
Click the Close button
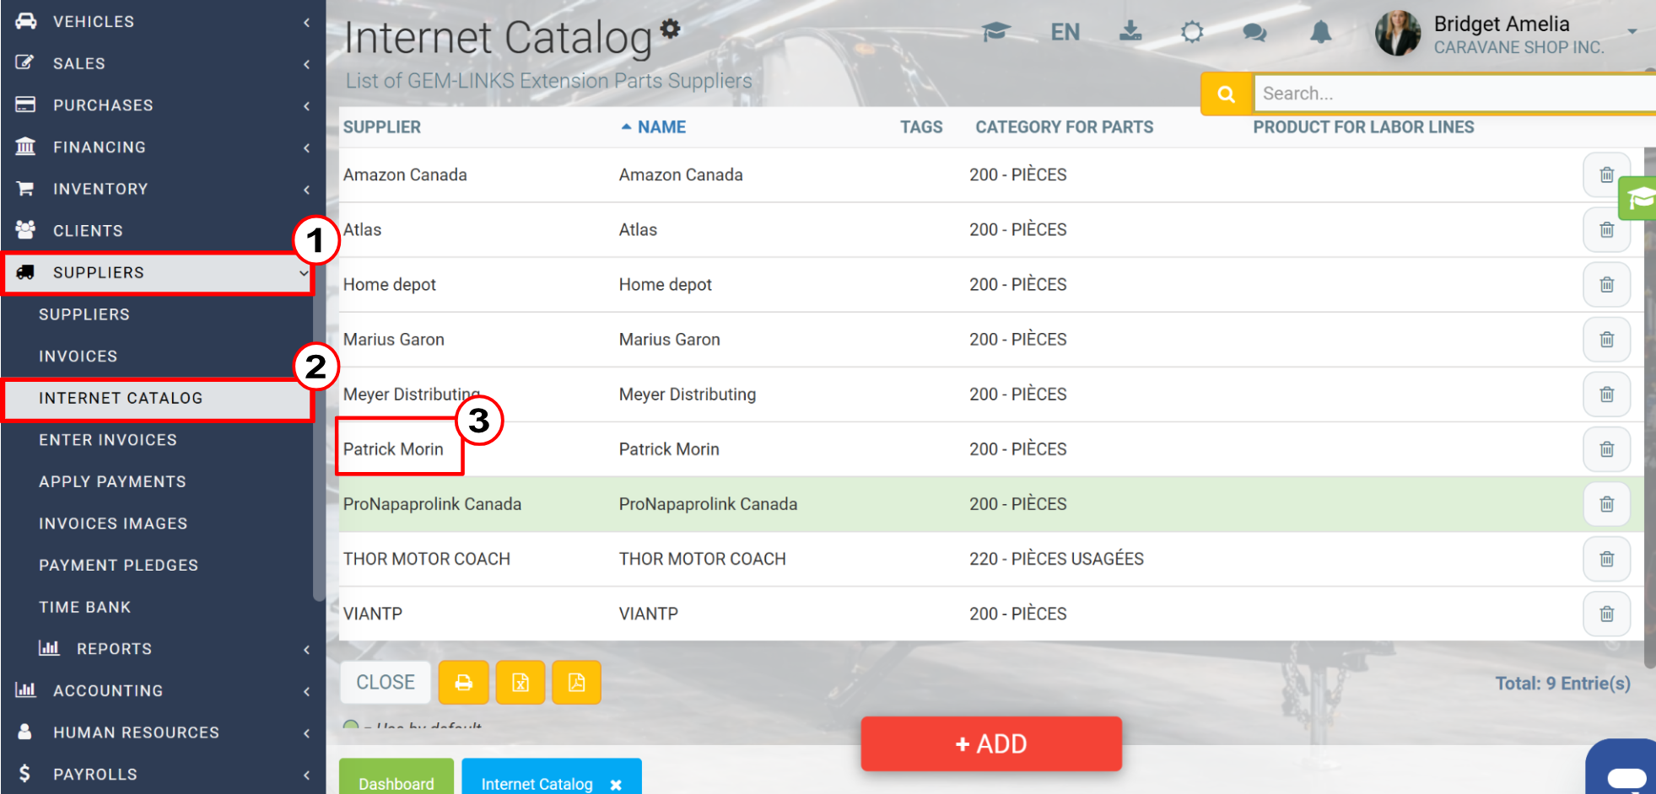386,682
